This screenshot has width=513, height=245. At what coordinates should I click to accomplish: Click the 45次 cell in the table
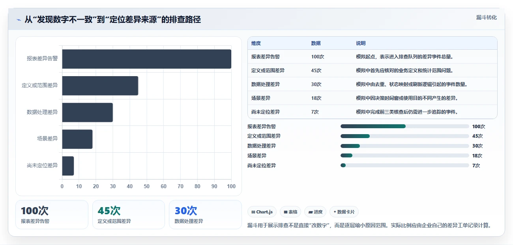click(x=316, y=71)
